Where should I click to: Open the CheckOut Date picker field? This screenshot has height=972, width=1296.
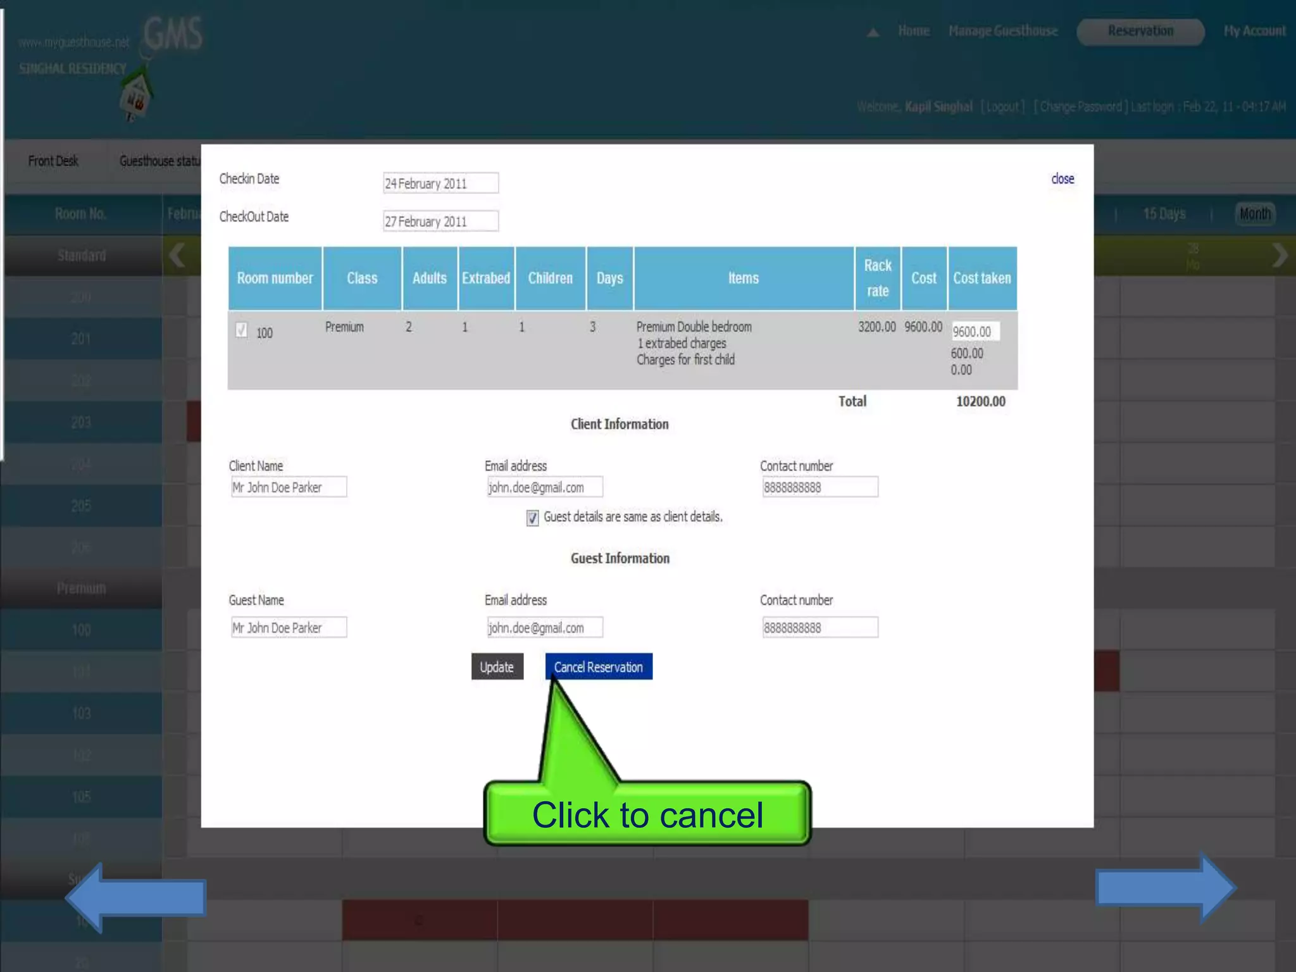tap(440, 221)
